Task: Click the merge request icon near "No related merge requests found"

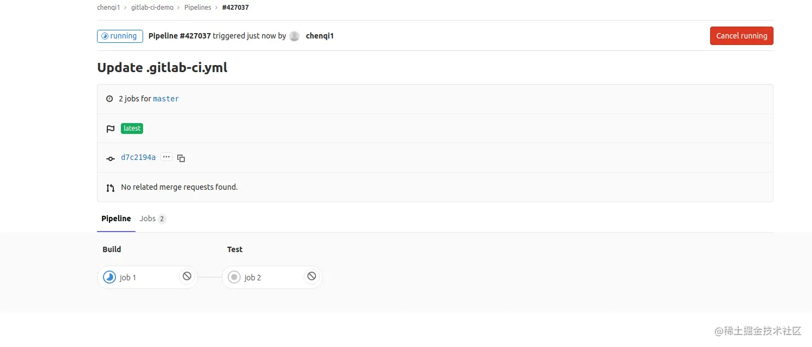Action: pyautogui.click(x=110, y=187)
